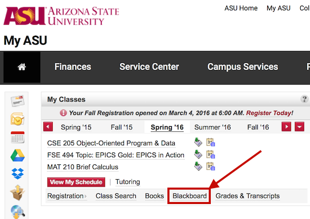Select the Fall '15 semester tab
The image size is (310, 219).
121,127
